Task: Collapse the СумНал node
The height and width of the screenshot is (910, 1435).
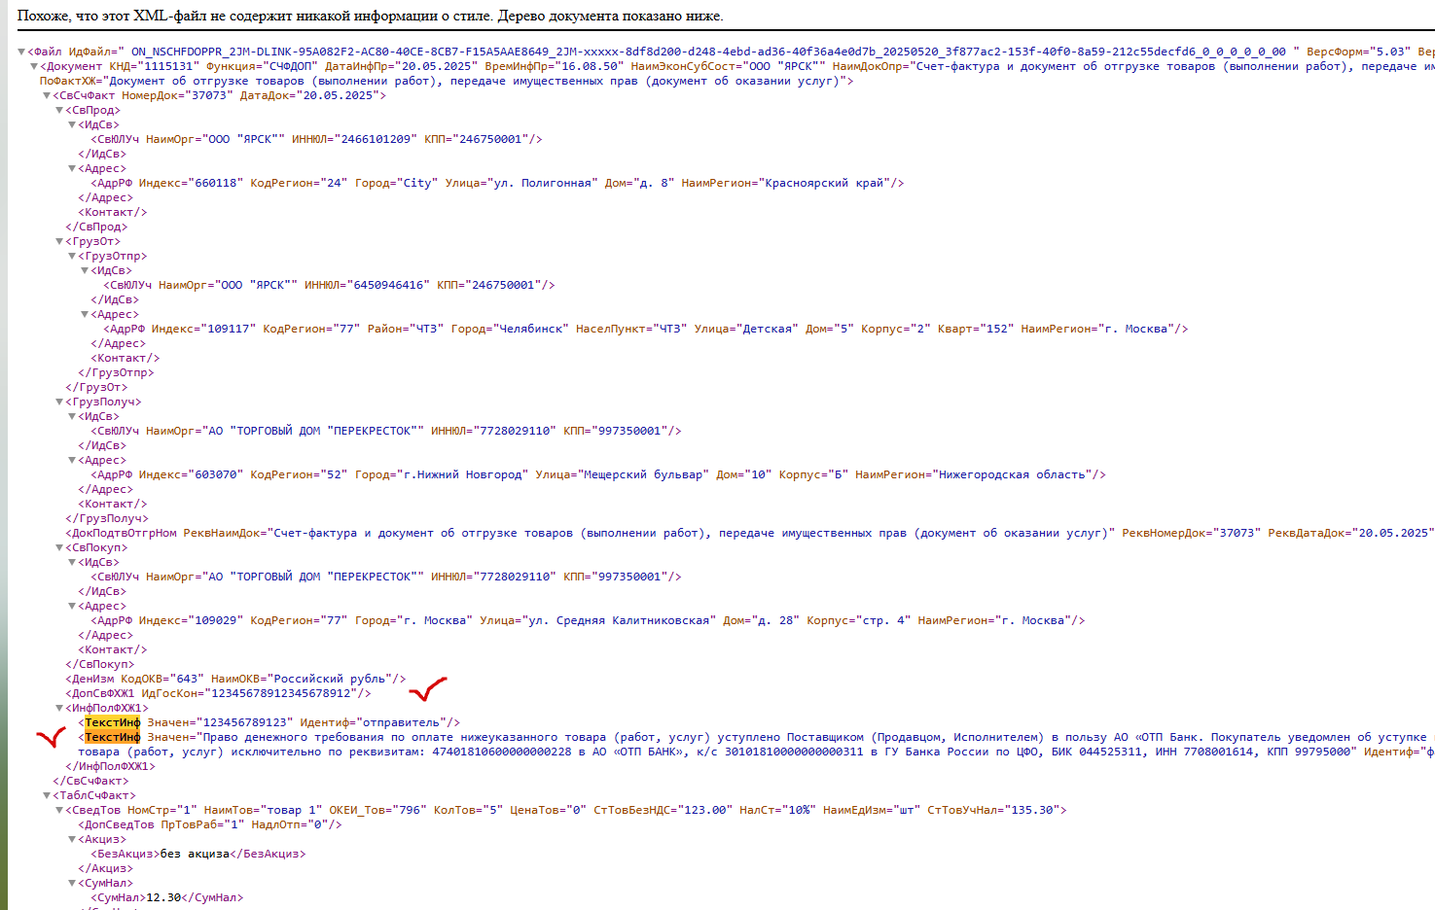Action: (x=72, y=883)
